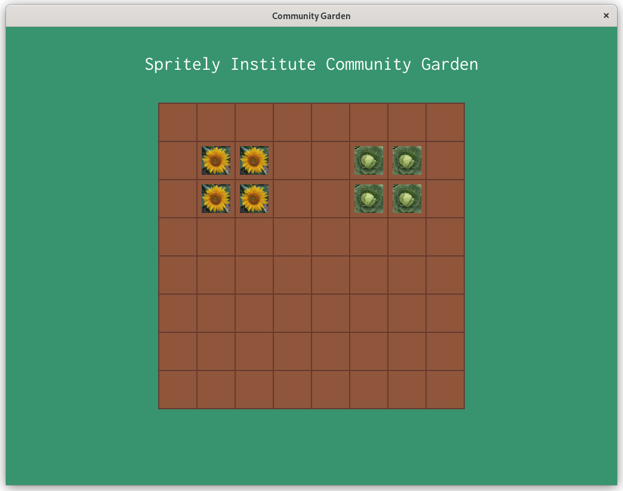Image resolution: width=623 pixels, height=491 pixels.
Task: Click the top-left cabbage plant
Action: 369,160
